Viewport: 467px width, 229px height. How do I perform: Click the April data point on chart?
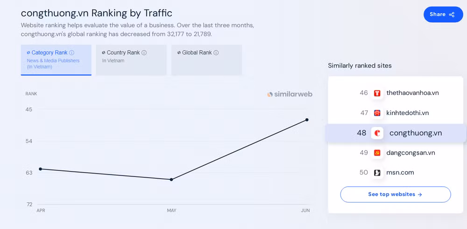click(x=41, y=169)
